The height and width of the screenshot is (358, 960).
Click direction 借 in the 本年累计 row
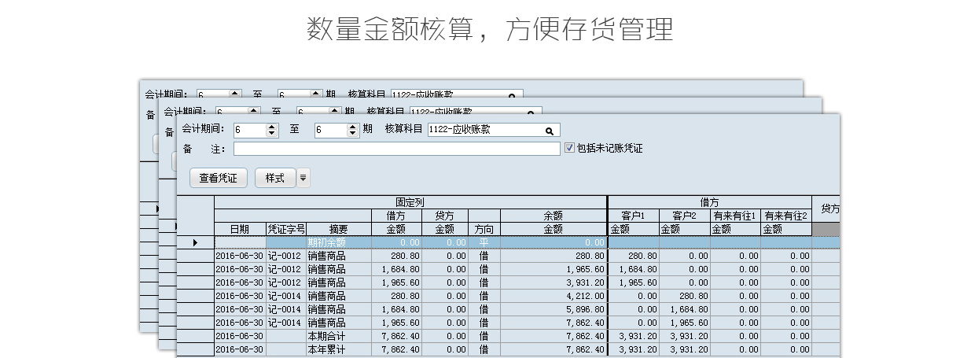coord(484,349)
